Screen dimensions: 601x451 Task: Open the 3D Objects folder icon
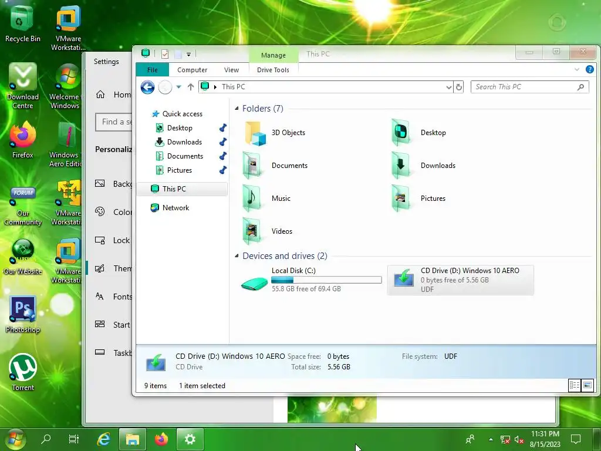pos(255,133)
